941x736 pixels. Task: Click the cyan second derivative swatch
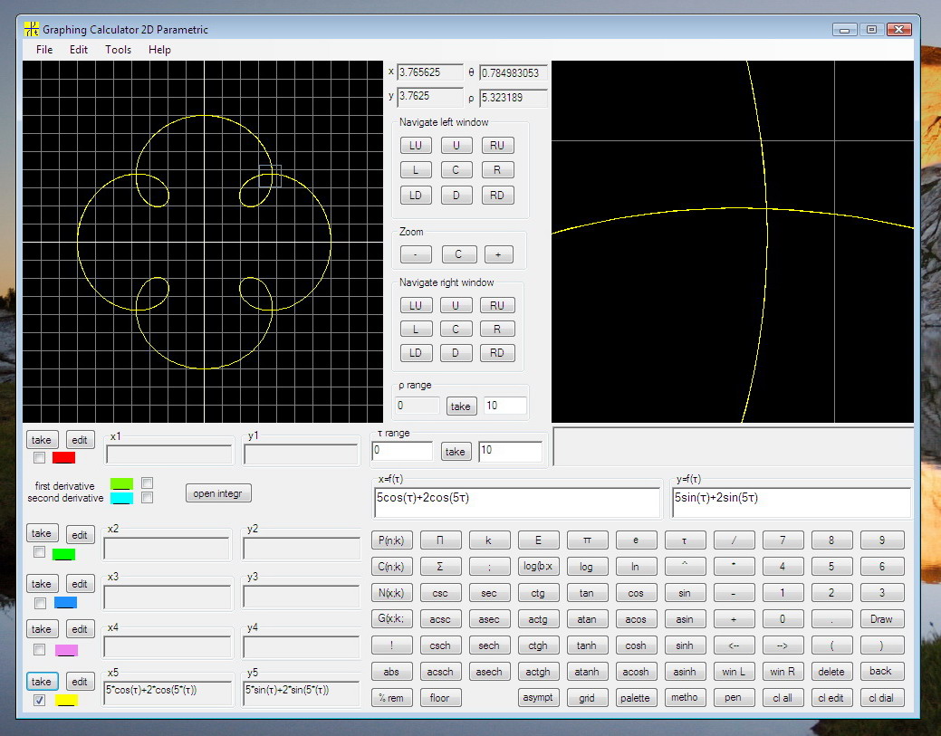pyautogui.click(x=122, y=498)
